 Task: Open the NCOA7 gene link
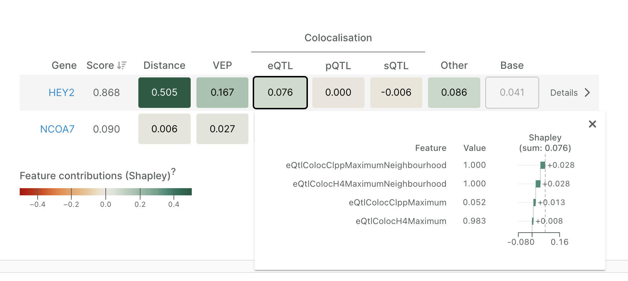[x=57, y=129]
